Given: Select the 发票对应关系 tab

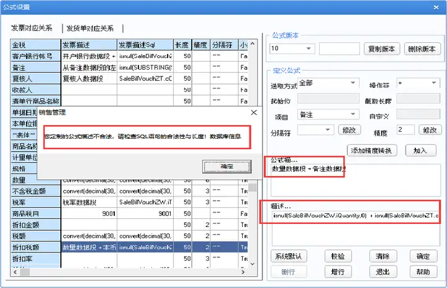Looking at the screenshot, I should tap(32, 28).
